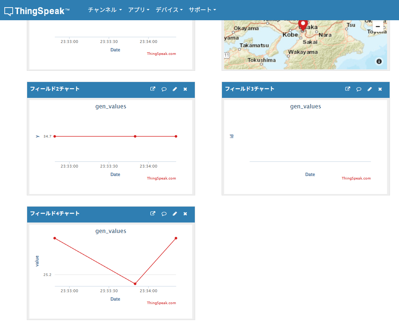Select the last data point in the Field 4 chart
The height and width of the screenshot is (324, 399).
(x=176, y=238)
